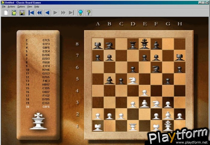Open the Options menu
The height and width of the screenshot is (145, 210).
point(21,7)
